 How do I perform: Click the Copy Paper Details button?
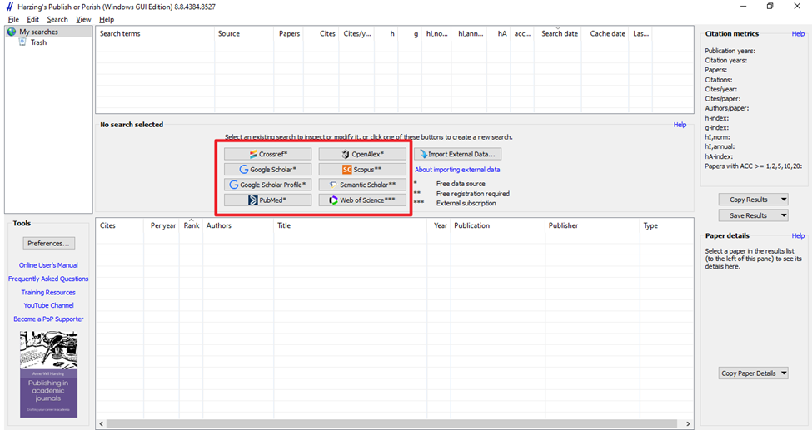(749, 373)
